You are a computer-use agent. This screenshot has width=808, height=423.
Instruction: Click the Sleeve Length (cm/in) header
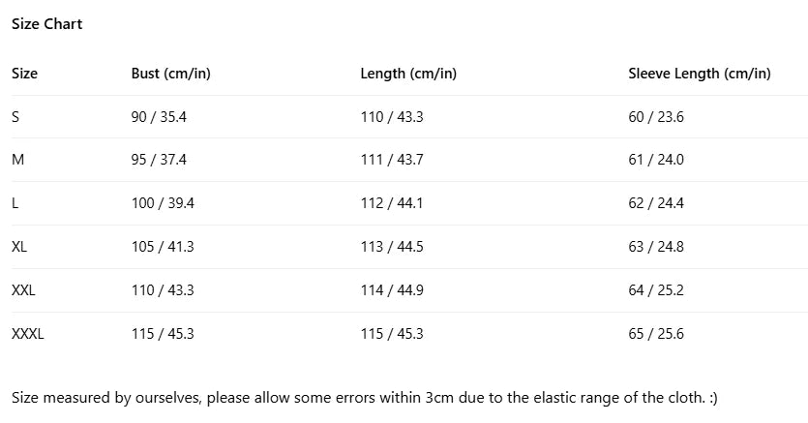point(699,74)
